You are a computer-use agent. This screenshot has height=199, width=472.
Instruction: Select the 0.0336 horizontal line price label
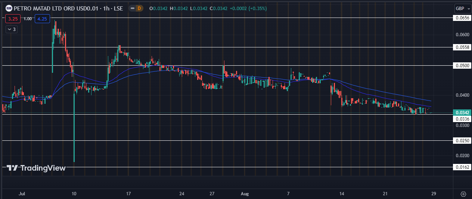pyautogui.click(x=462, y=119)
